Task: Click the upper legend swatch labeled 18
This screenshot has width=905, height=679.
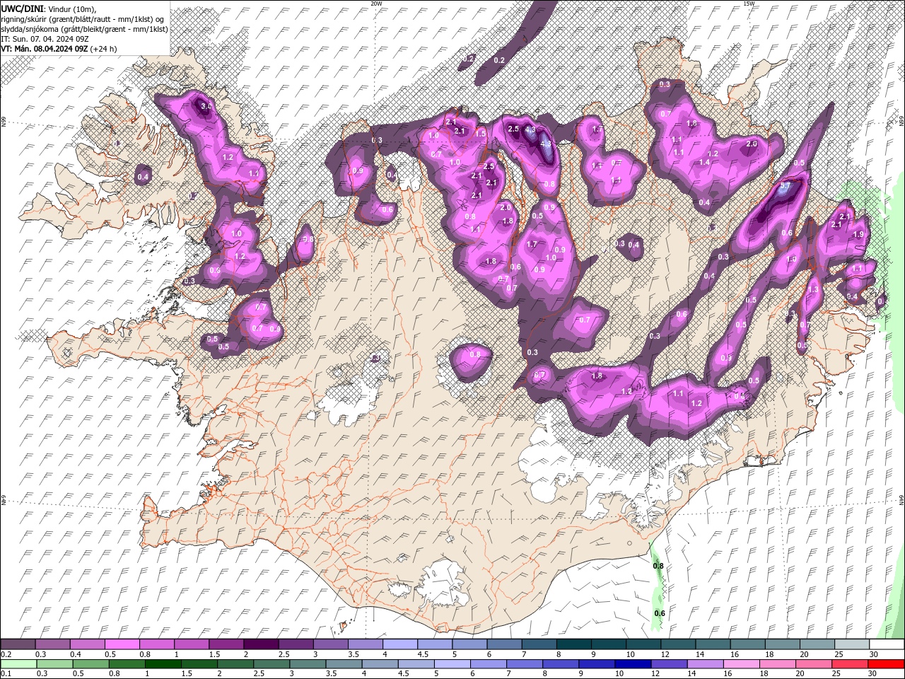Action: (783, 644)
